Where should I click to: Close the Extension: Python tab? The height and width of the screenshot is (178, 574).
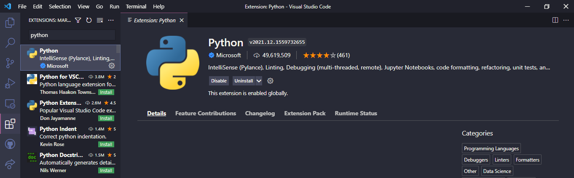(x=182, y=20)
